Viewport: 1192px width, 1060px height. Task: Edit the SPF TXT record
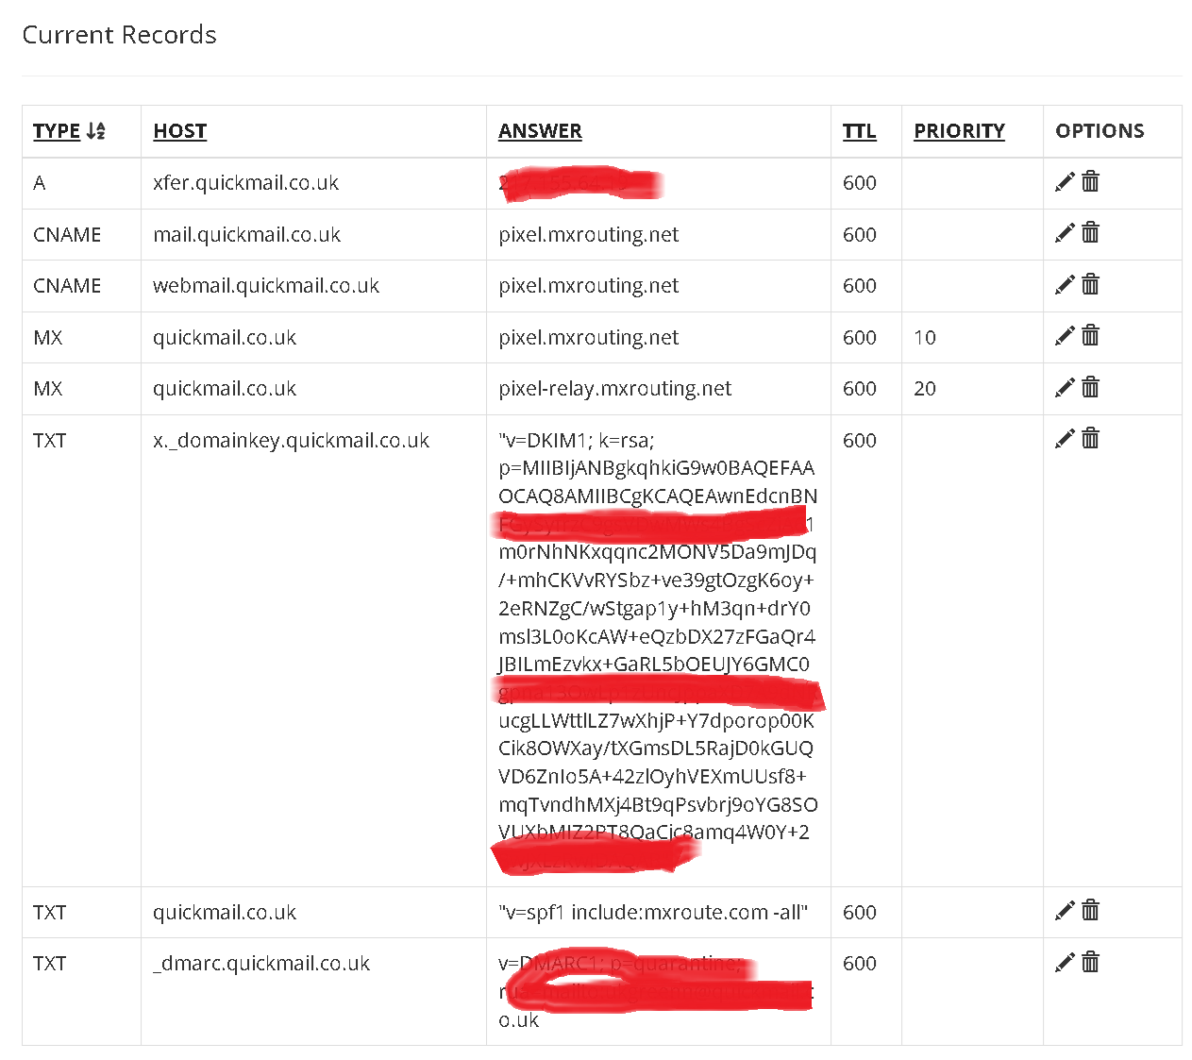pos(1065,911)
